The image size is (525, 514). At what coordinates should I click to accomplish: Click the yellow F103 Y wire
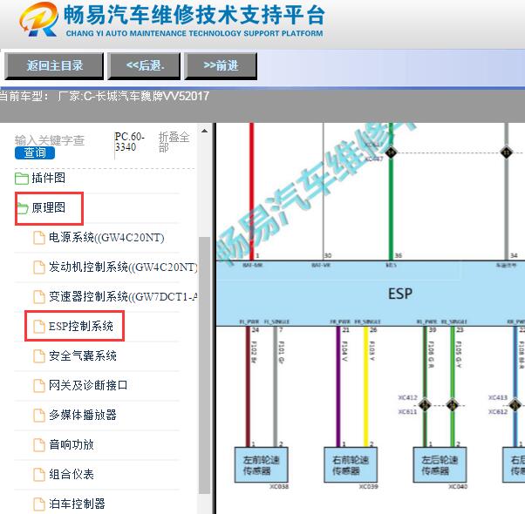(x=366, y=387)
